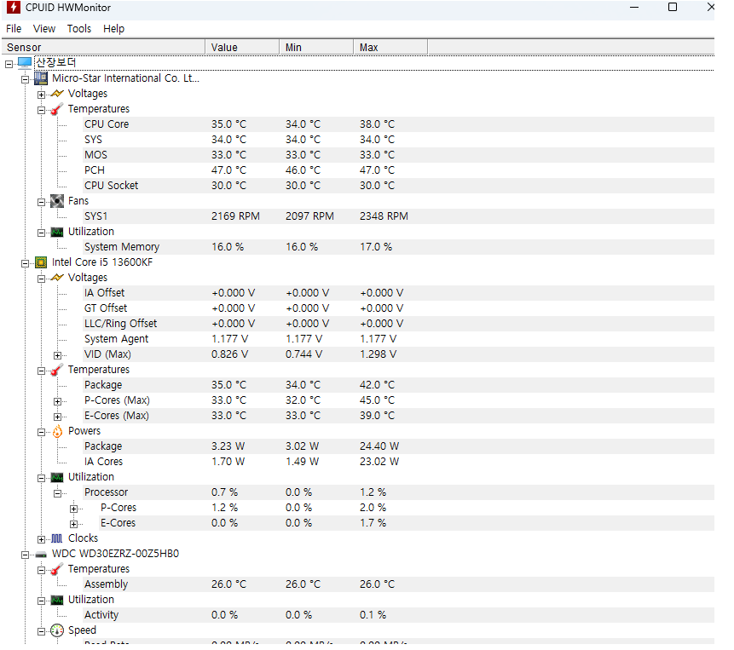
Task: Open the File menu
Action: [14, 28]
